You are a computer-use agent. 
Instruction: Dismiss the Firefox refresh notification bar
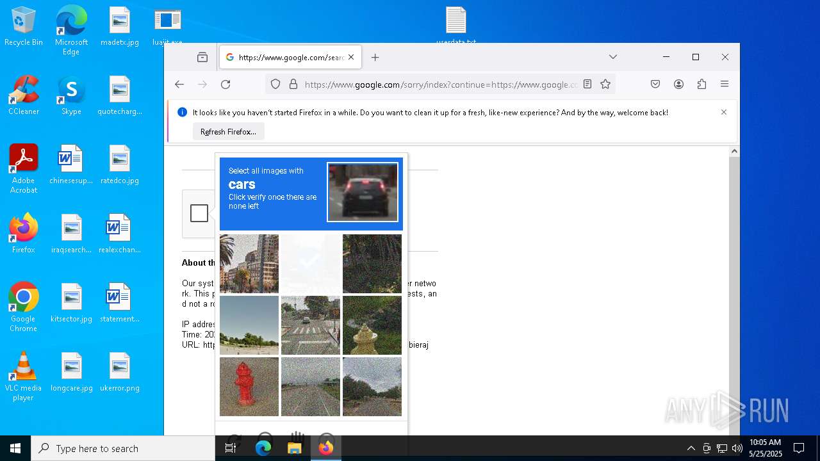pyautogui.click(x=724, y=112)
